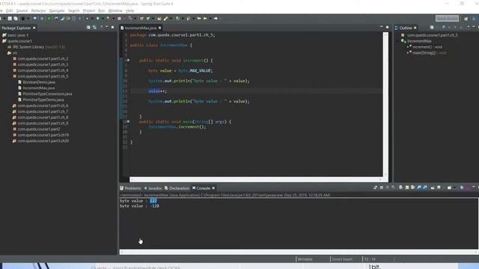Select IncrementMax.java in Package Explorer
This screenshot has width=479, height=269.
pyautogui.click(x=38, y=88)
